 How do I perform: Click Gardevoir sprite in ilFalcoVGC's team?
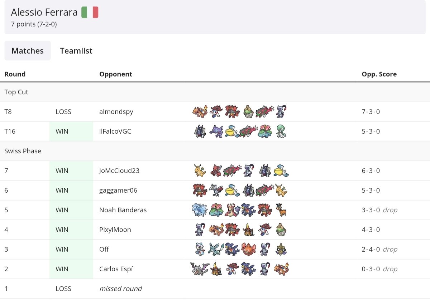tap(281, 132)
